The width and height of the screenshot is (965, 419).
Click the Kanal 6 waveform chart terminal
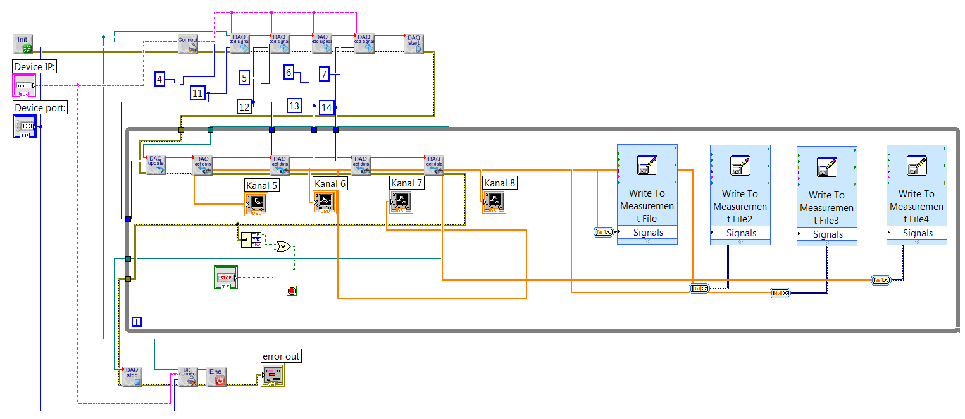(x=324, y=203)
